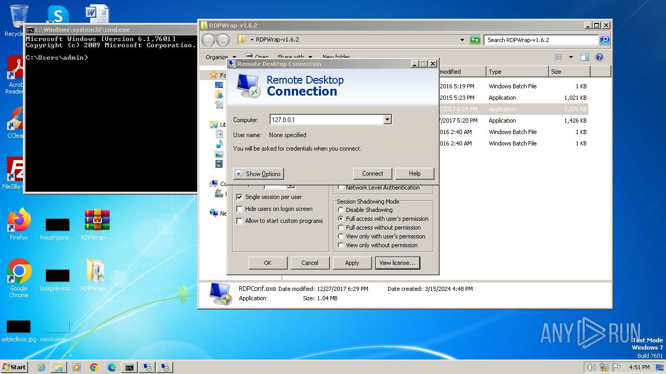Select the Skype desktop shortcut
The image size is (666, 374).
[58, 15]
